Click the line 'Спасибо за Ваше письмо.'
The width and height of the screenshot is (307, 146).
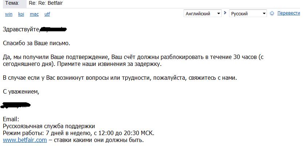[36, 43]
